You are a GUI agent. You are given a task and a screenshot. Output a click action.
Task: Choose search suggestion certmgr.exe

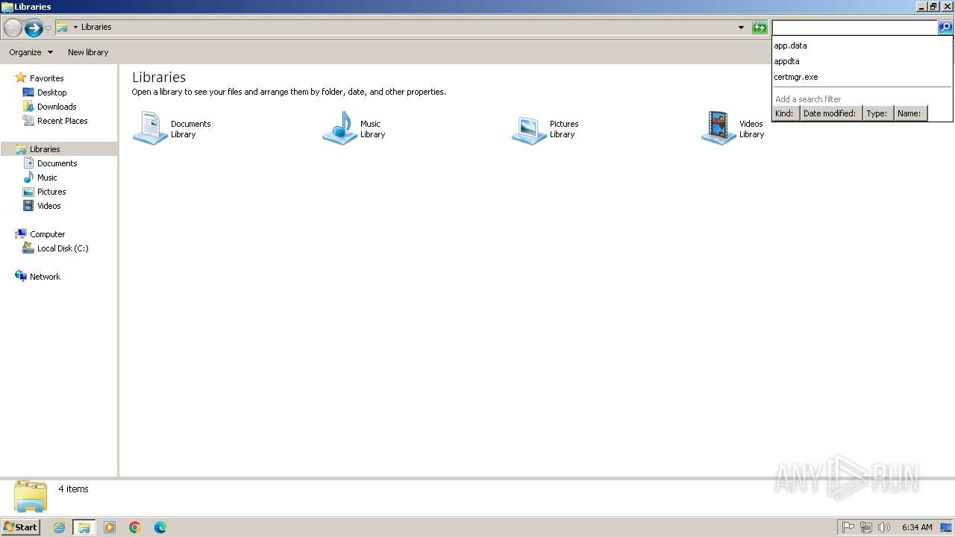[x=862, y=77]
